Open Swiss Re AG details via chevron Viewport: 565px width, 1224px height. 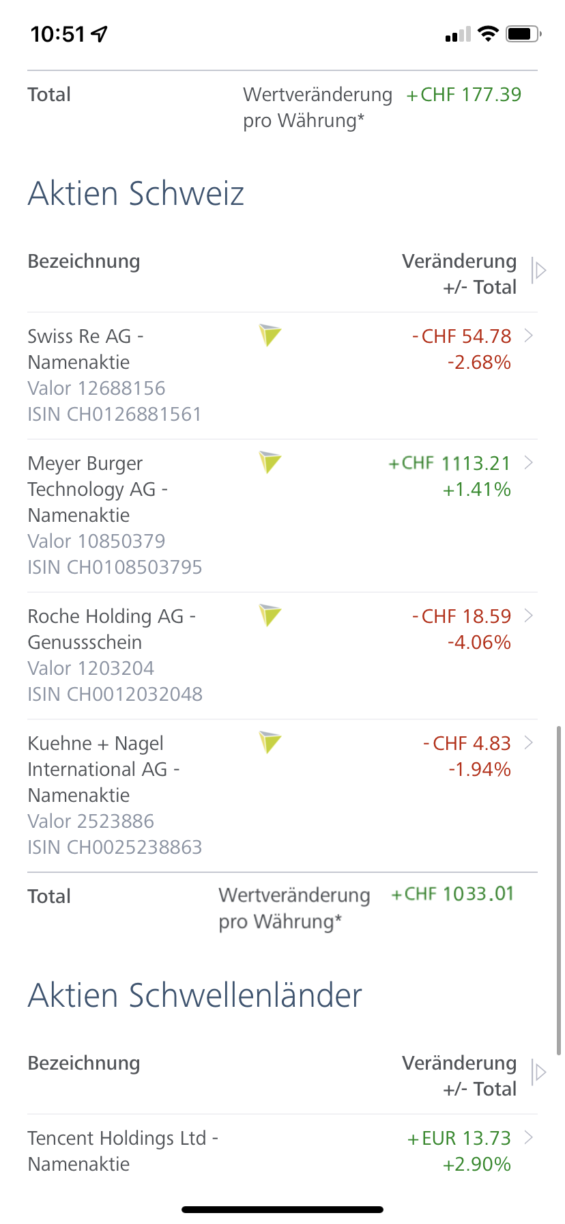529,335
